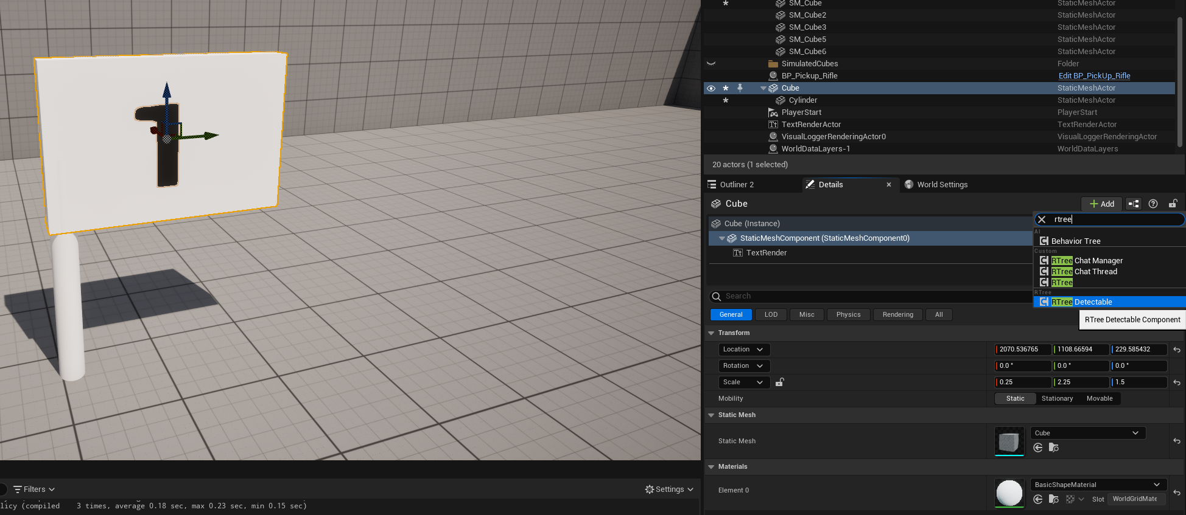
Task: Select SM_Cube5 in the Outliner
Action: click(807, 40)
